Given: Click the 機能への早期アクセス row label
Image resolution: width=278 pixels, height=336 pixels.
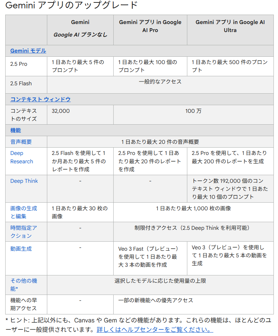Looking at the screenshot, I should click(24, 304).
